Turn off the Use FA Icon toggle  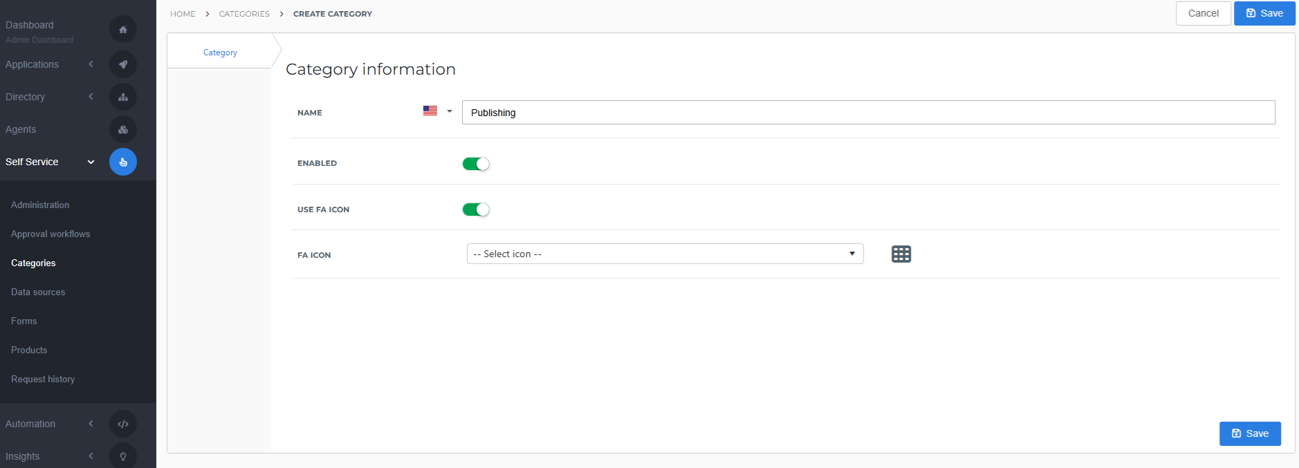[x=476, y=209]
